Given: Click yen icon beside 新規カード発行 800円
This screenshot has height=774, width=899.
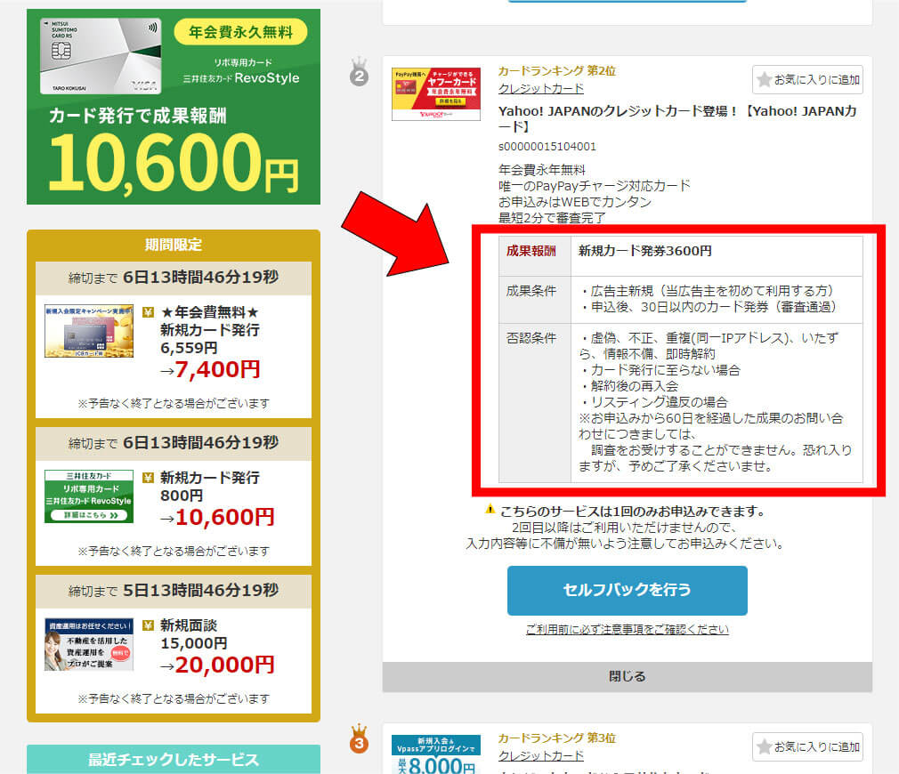Looking at the screenshot, I should (148, 478).
